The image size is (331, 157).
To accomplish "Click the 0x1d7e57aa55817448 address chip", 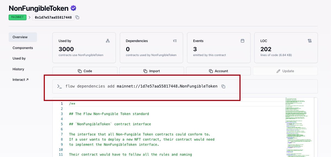I will pyautogui.click(x=53, y=17).
